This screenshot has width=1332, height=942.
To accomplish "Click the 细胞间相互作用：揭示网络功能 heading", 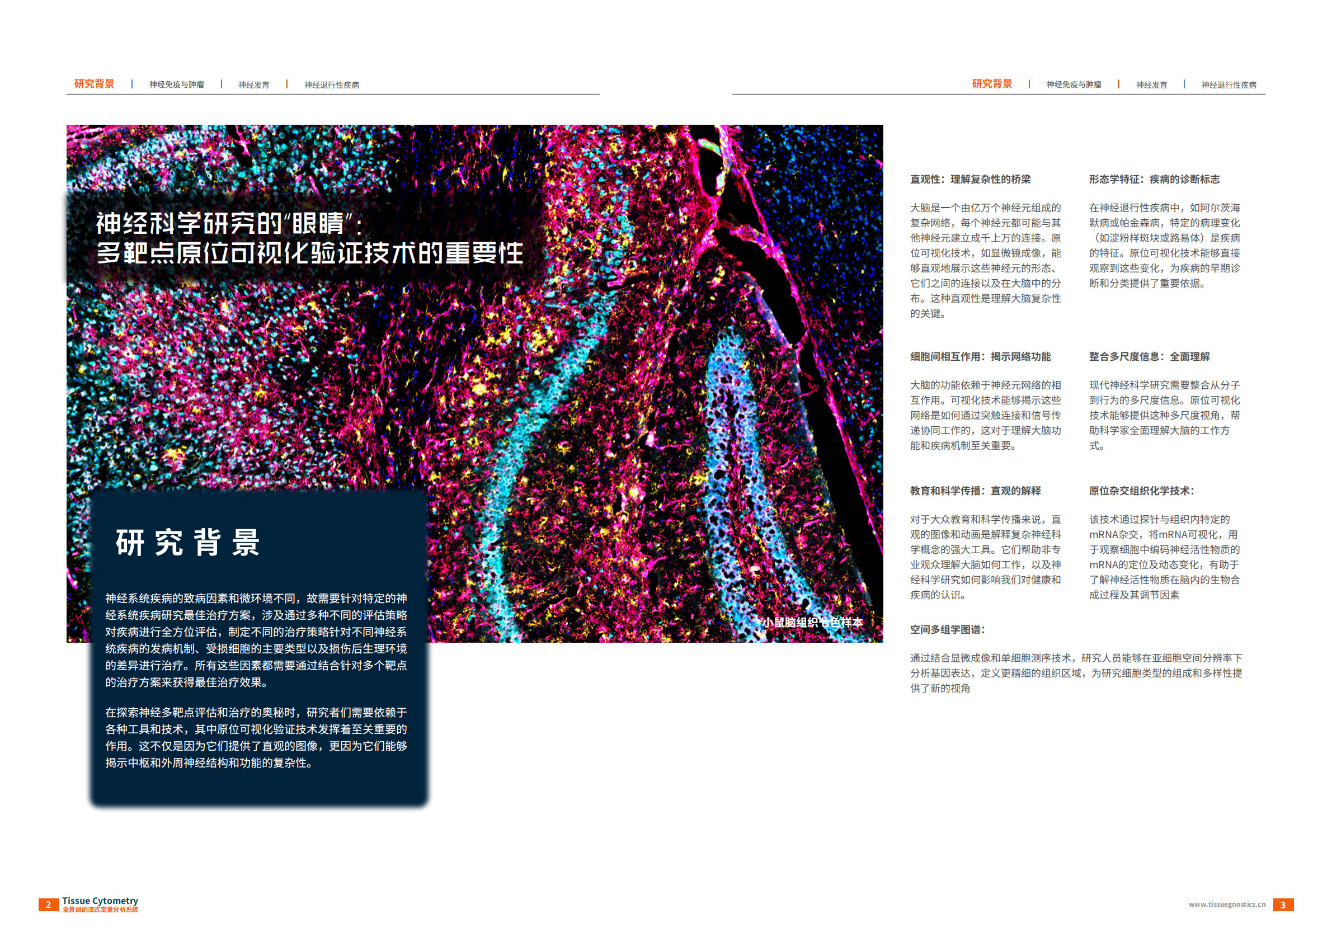I will [x=980, y=357].
